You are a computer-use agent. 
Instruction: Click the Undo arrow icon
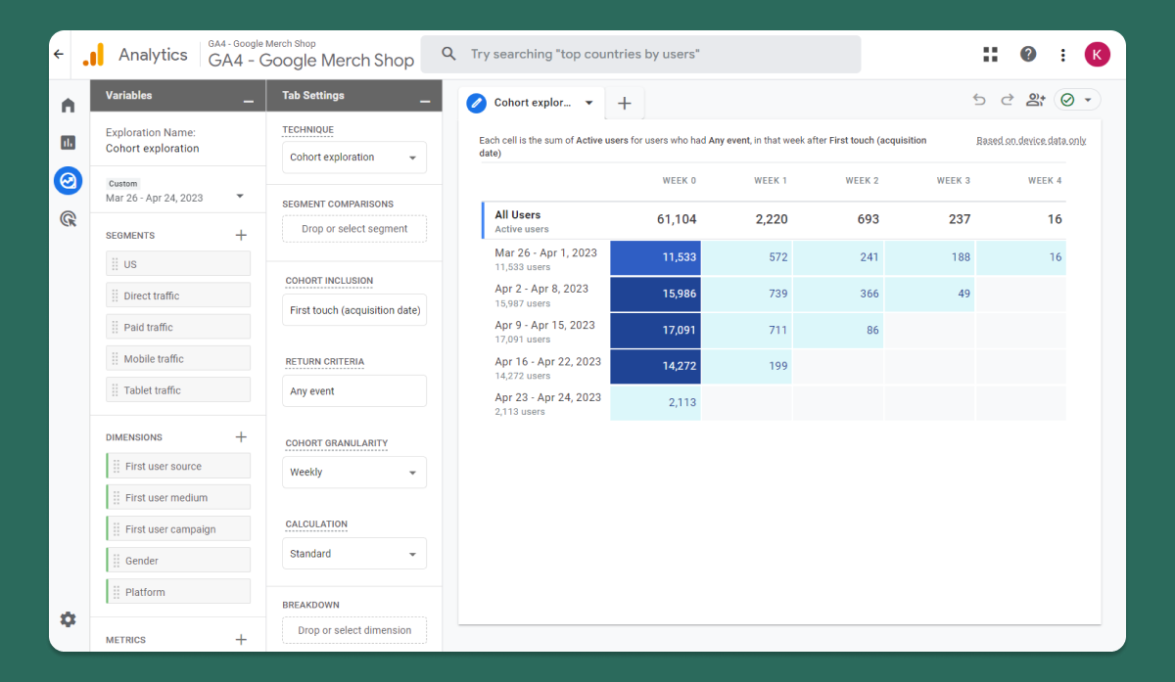click(979, 100)
